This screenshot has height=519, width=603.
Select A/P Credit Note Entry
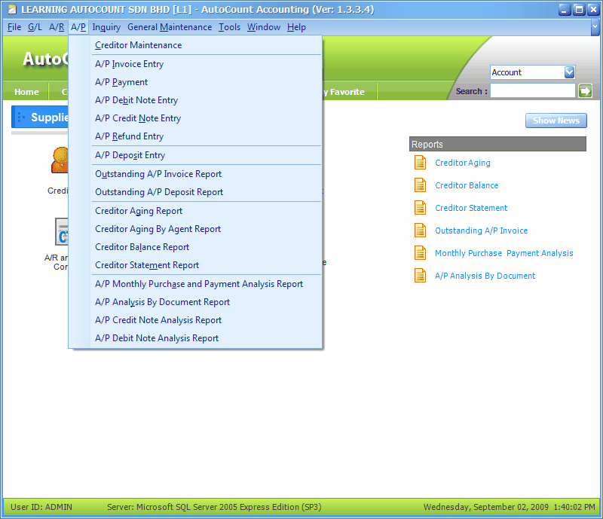pos(207,118)
